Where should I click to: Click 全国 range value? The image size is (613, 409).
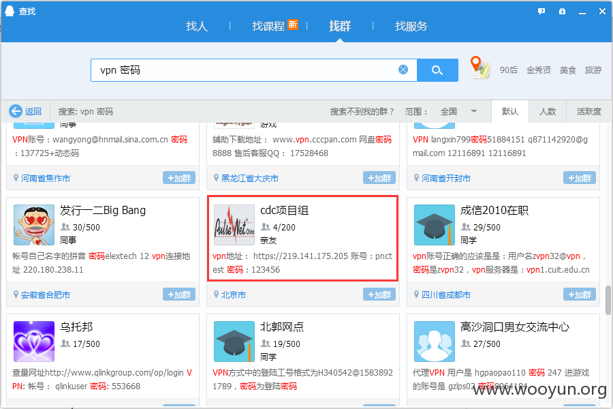click(x=449, y=111)
